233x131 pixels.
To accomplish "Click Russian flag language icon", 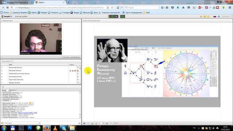I will click(215, 16).
